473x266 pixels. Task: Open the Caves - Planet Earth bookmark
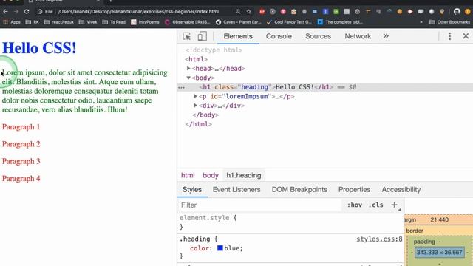click(x=239, y=22)
